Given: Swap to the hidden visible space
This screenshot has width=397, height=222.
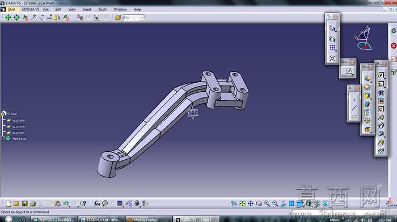Looking at the screenshot, I should point(326,203).
